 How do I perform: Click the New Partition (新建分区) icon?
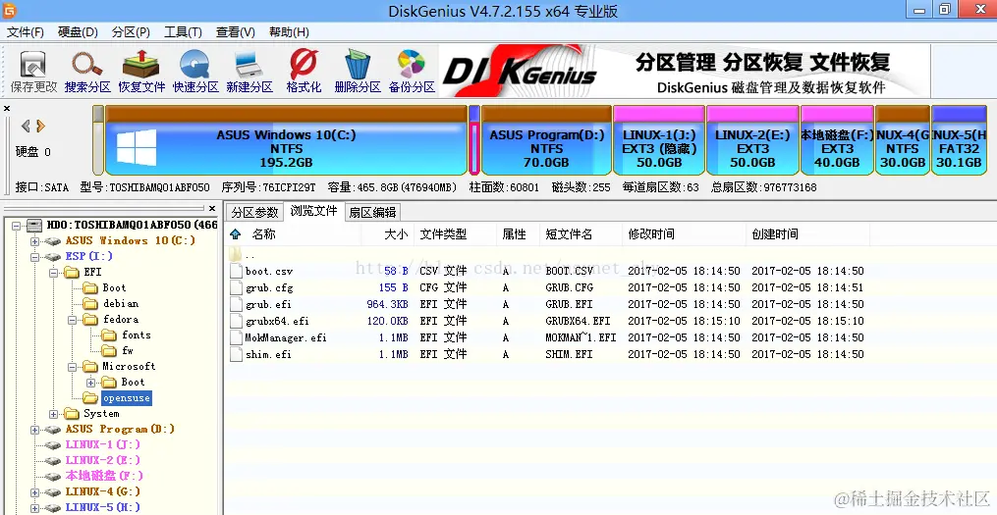coord(249,72)
